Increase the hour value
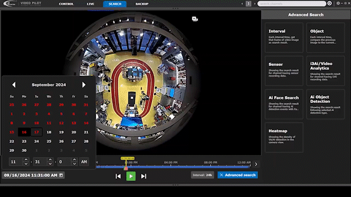 click(26, 160)
